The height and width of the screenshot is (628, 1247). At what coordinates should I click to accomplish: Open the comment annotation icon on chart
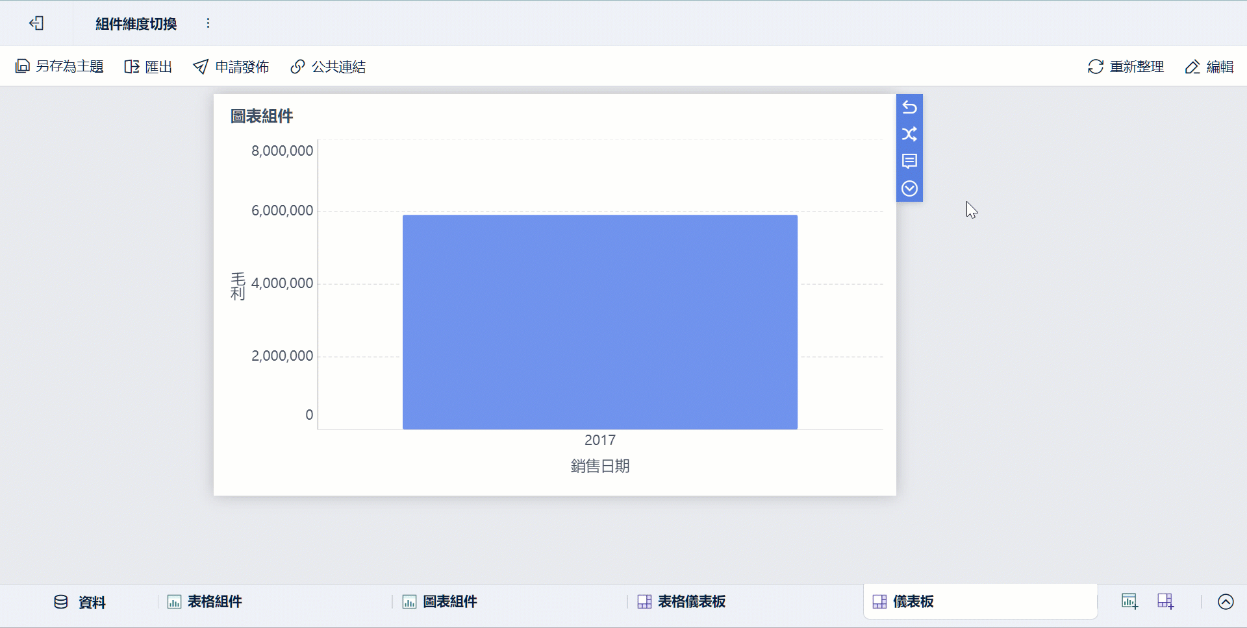coord(909,162)
